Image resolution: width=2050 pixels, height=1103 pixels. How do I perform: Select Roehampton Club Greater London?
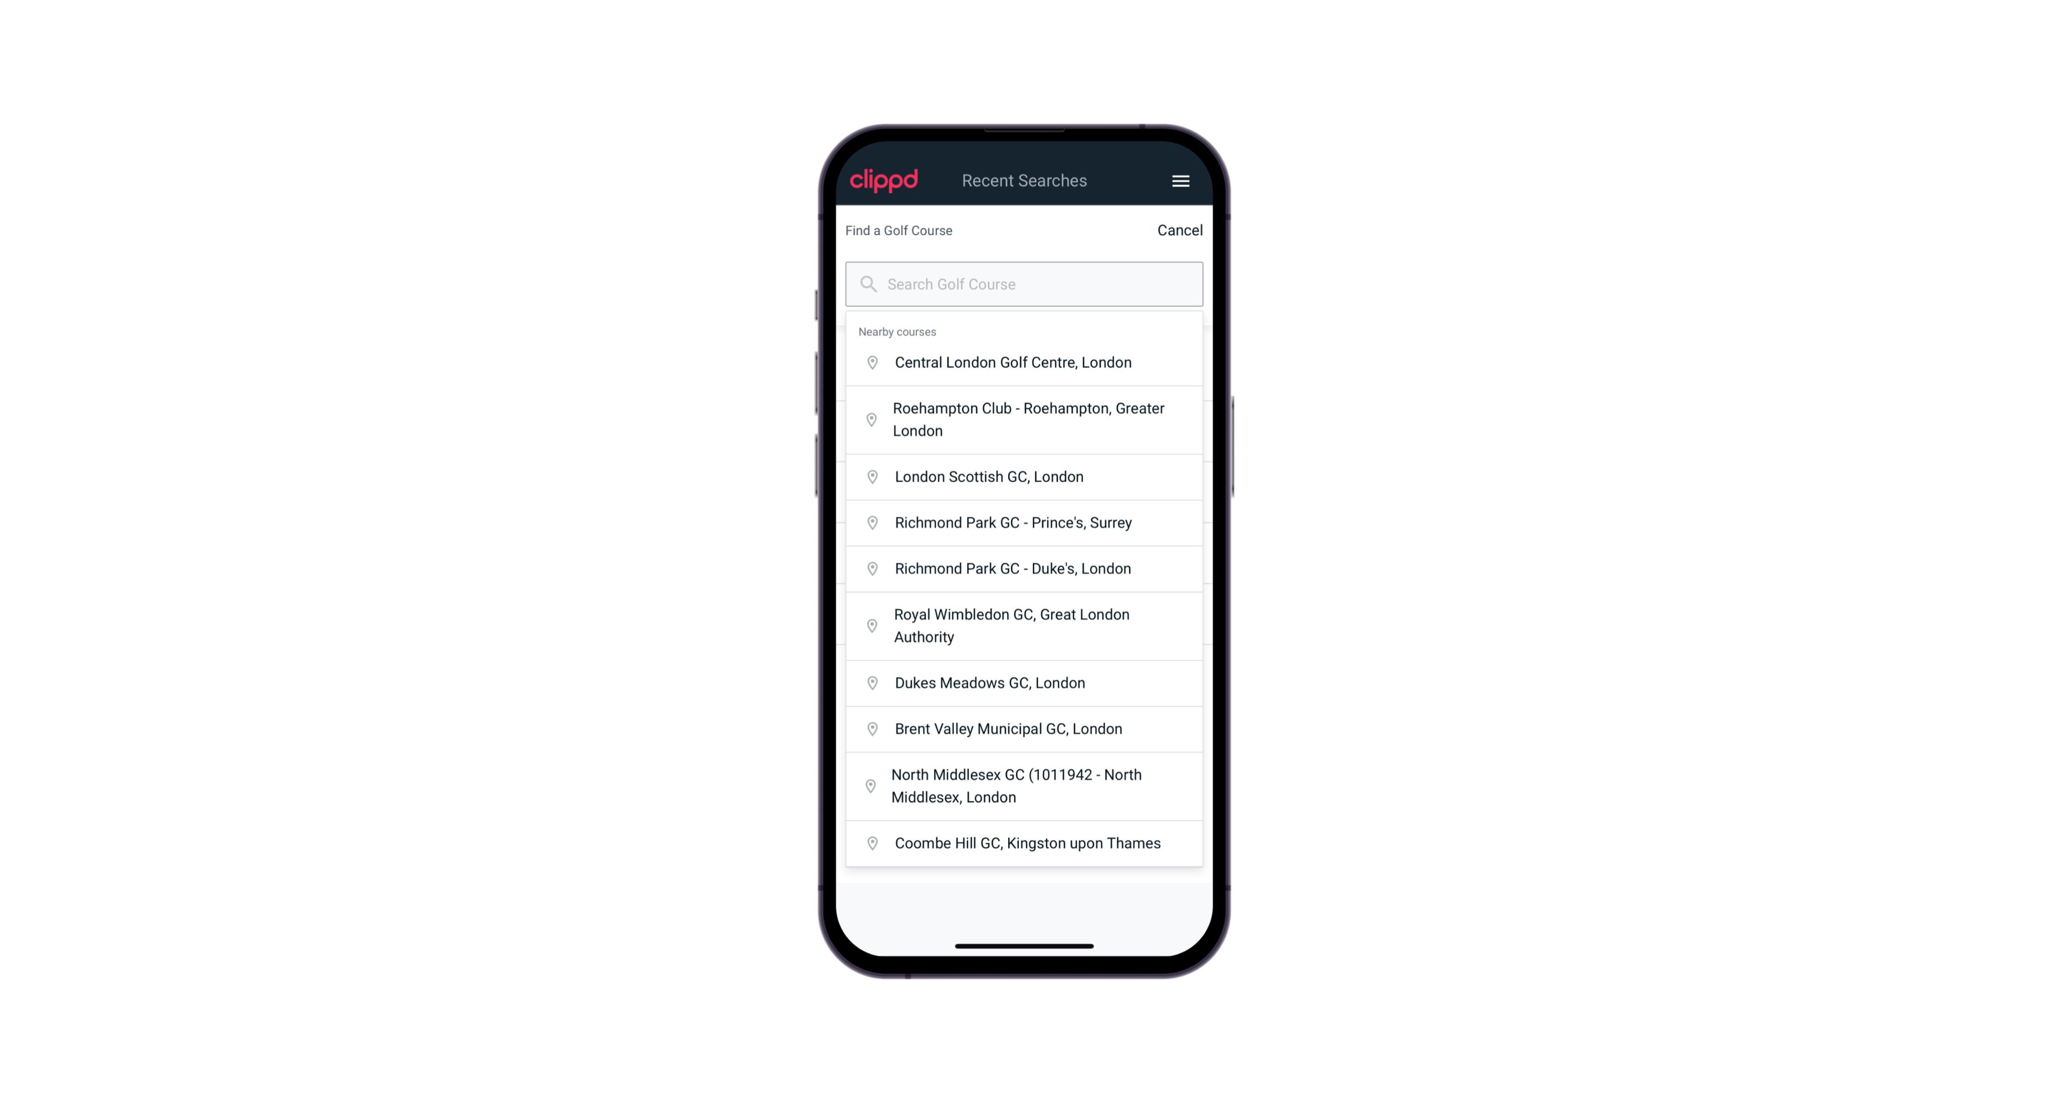[1024, 419]
